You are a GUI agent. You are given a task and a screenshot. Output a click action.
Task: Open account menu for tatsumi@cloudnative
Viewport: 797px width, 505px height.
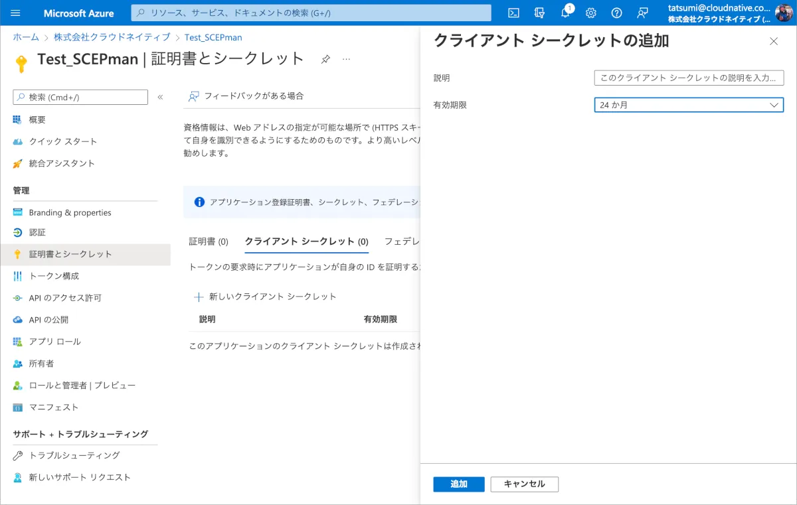point(729,13)
